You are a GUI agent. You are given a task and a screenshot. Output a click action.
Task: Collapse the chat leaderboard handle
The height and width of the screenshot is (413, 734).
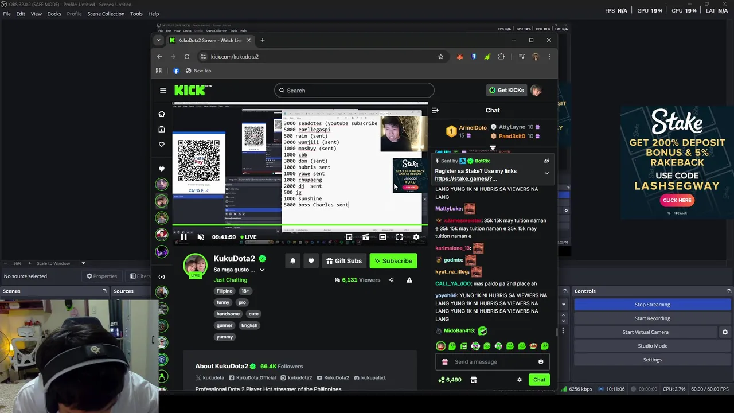point(493,148)
